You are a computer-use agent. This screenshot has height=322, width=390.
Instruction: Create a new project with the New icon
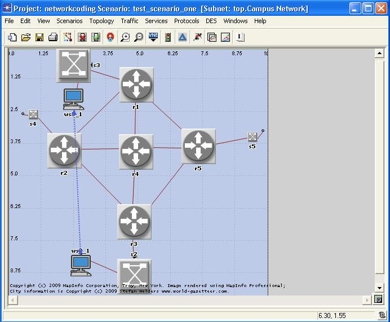pyautogui.click(x=12, y=37)
